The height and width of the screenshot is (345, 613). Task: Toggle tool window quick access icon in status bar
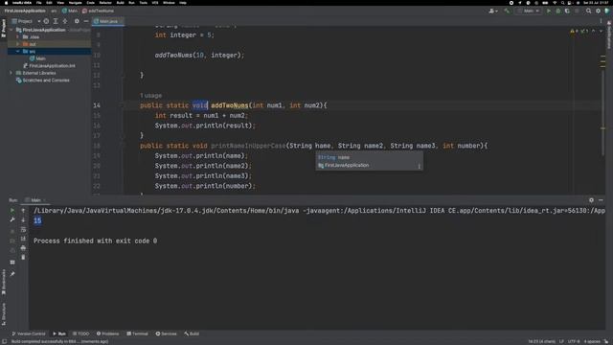[4, 341]
